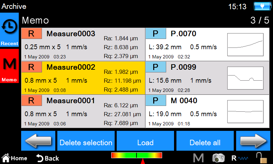The width and height of the screenshot is (273, 164).
Task: Click the camera screenshot icon
Action: click(218, 158)
